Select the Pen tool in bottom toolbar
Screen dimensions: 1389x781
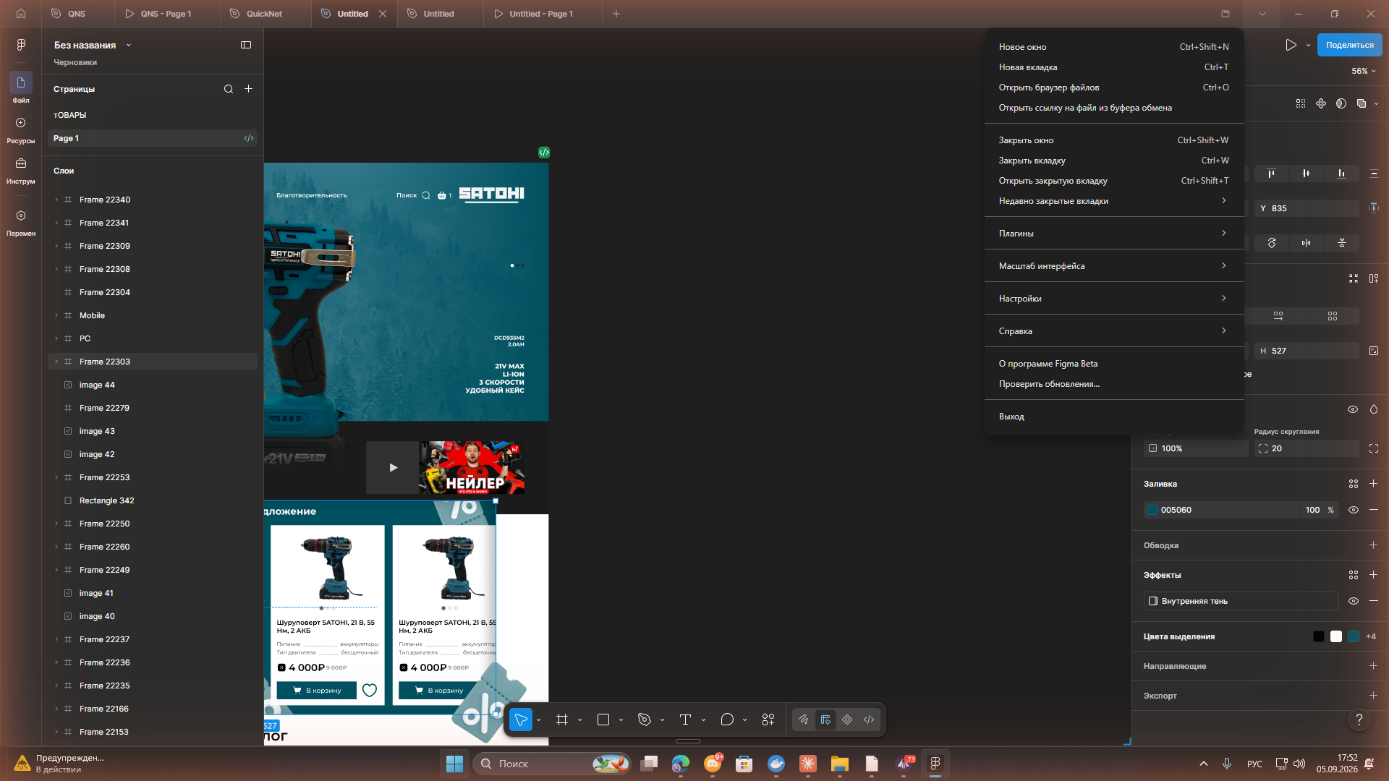tap(645, 720)
